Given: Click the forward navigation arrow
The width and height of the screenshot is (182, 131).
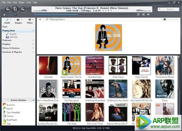Looking at the screenshot, I should click(x=43, y=19).
